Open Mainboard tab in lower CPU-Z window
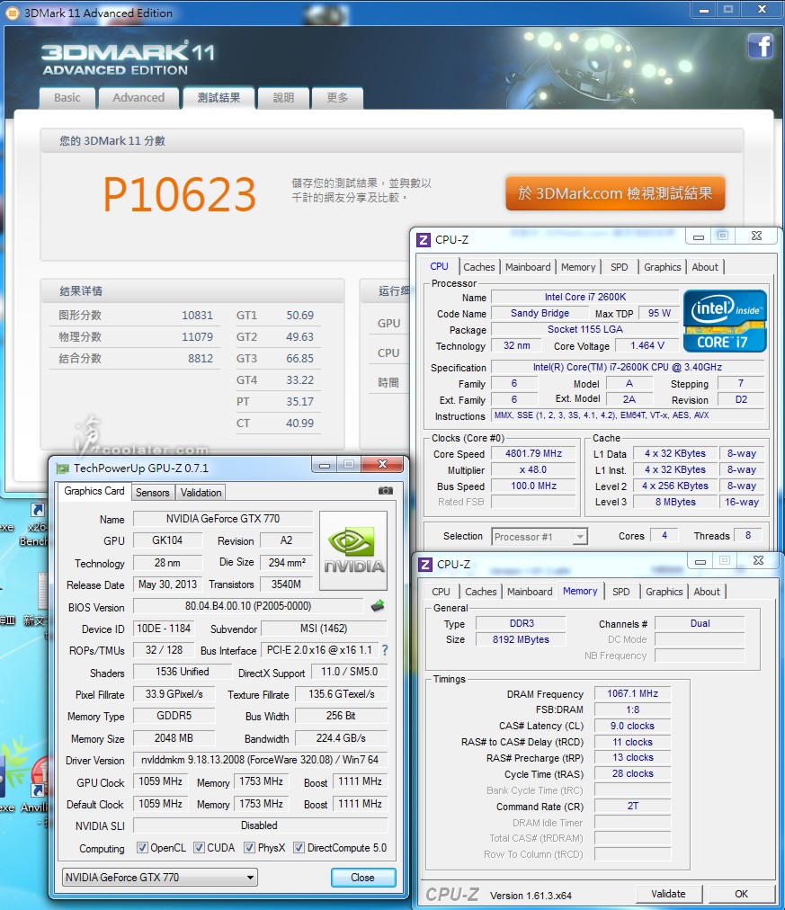This screenshot has height=910, width=785. tap(530, 592)
